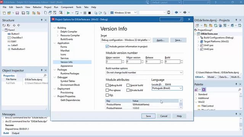Tick the Private build checkbox
244x137 pixels.
pos(128,90)
